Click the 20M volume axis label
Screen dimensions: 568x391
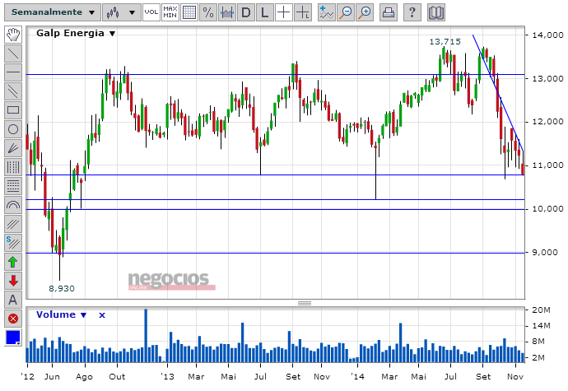coord(541,310)
